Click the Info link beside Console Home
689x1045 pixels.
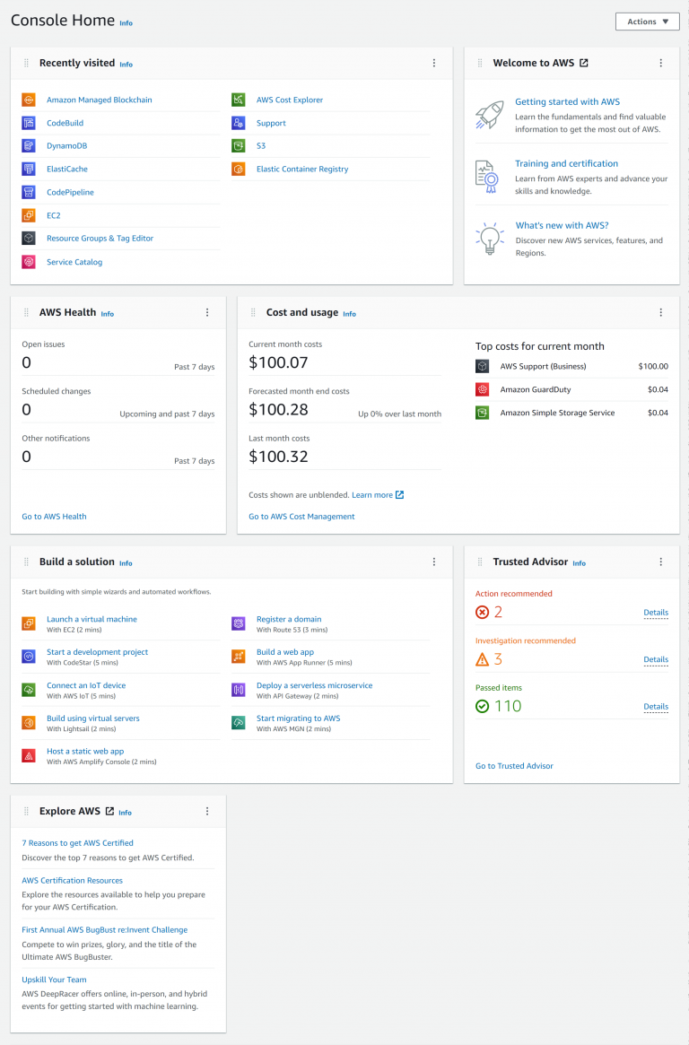tap(126, 23)
